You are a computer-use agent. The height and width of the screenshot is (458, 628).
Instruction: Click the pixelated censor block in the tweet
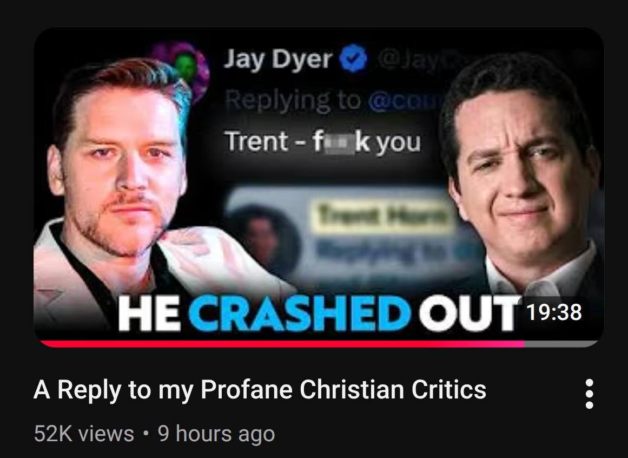point(339,143)
